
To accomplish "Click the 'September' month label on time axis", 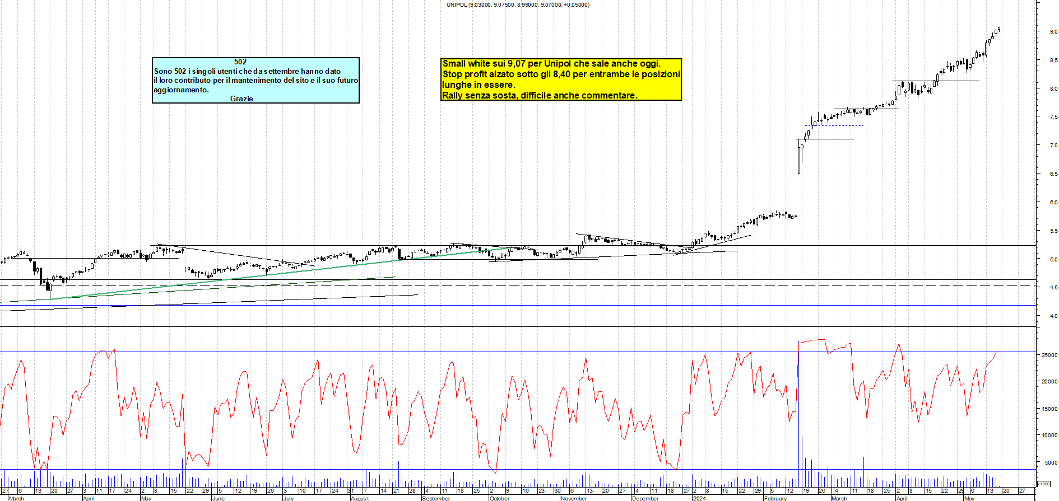I will (436, 498).
